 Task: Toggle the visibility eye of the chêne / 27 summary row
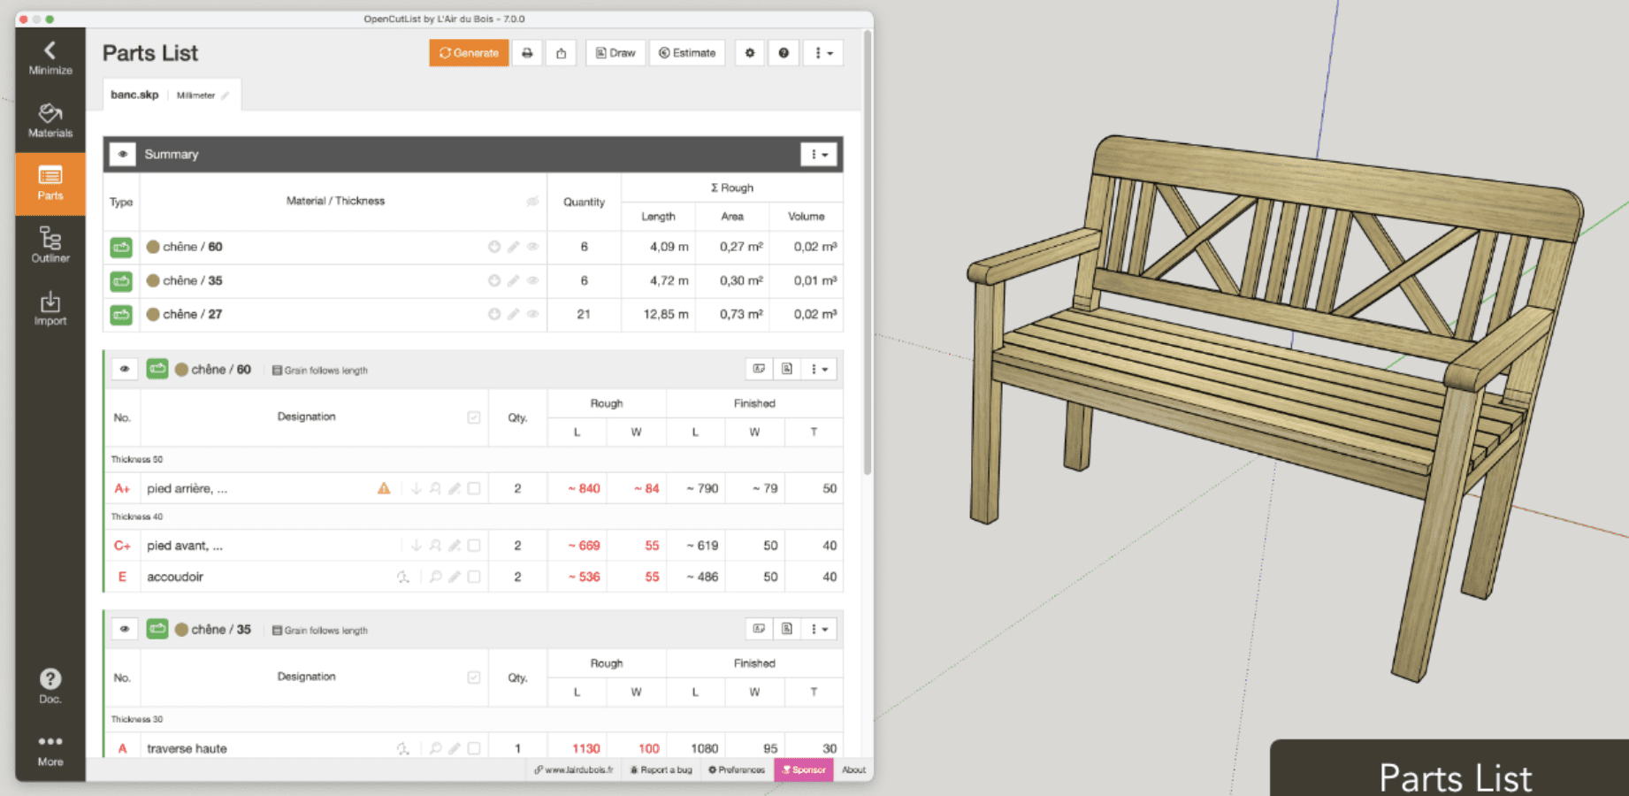(x=532, y=314)
